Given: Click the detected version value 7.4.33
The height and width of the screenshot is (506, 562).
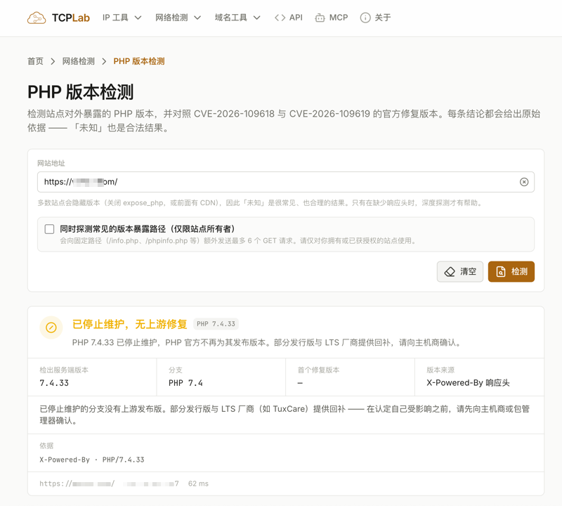Looking at the screenshot, I should [x=54, y=383].
